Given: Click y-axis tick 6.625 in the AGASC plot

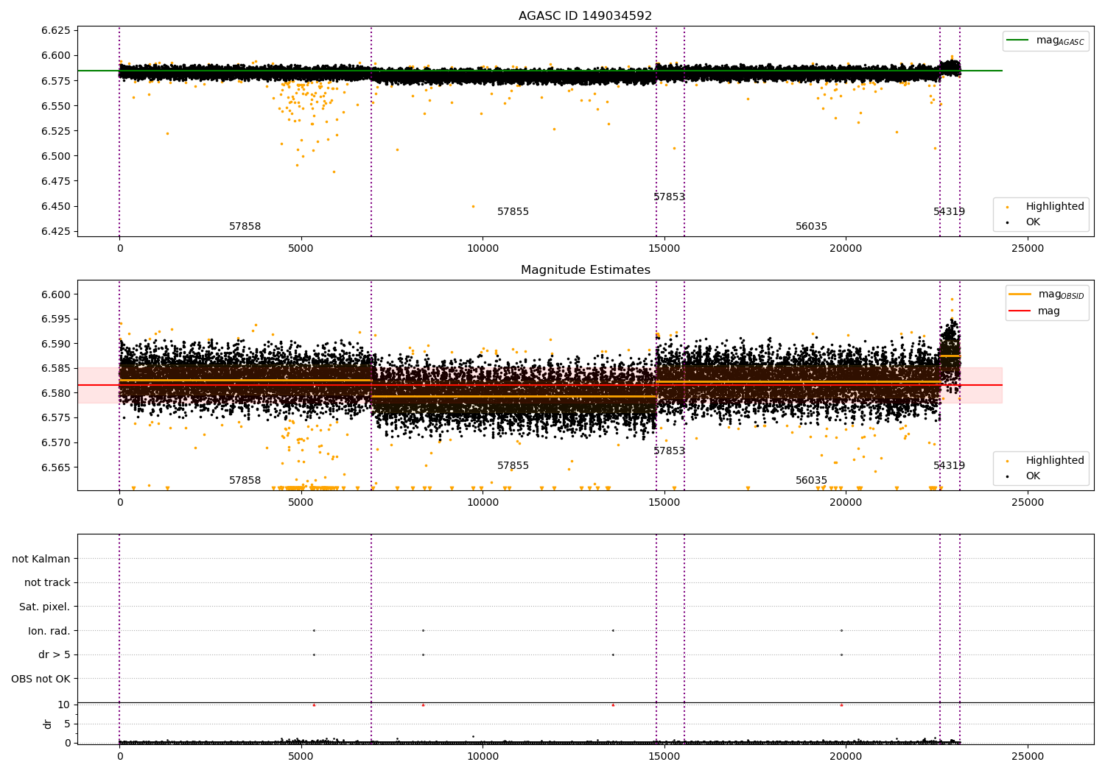Looking at the screenshot, I should coord(56,31).
